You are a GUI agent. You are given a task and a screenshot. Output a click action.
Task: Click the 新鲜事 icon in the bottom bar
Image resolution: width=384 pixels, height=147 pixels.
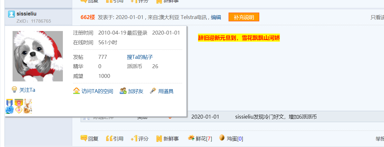159,138
